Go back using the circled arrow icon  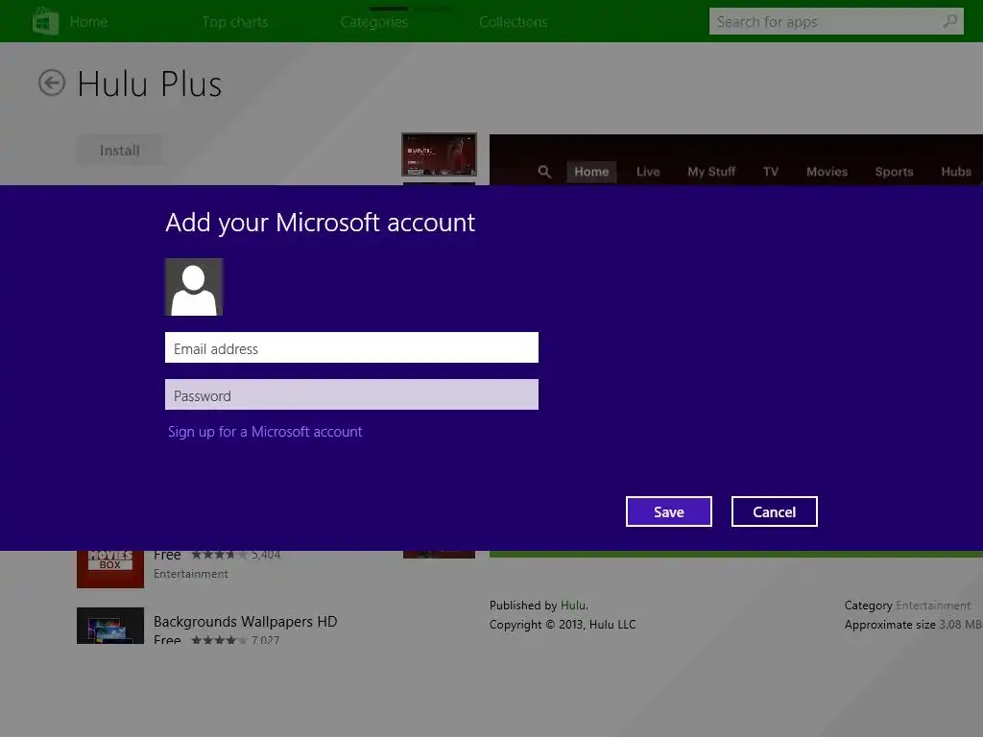[52, 83]
